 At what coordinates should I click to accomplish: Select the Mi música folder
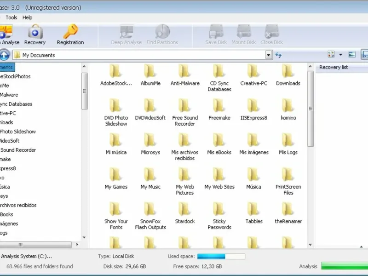116,144
